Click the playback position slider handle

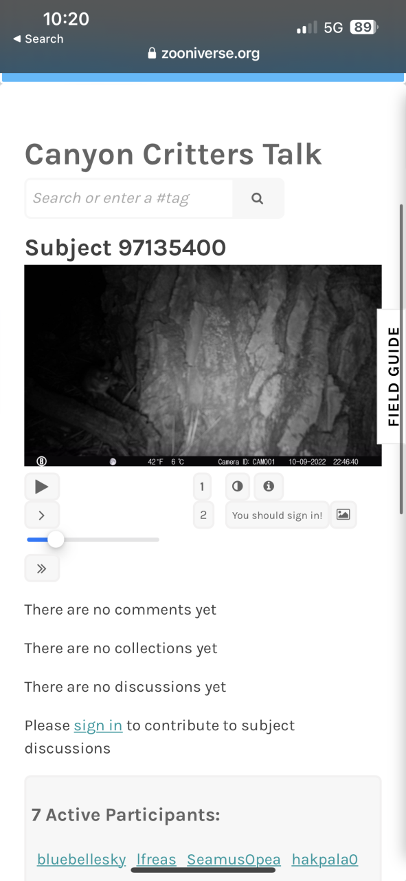pos(56,540)
